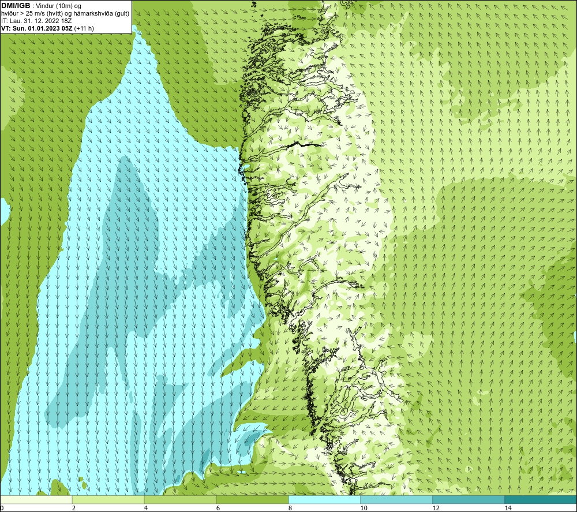Click the 'hviður > 25 m/s (hvítt)' description line

pos(65,14)
